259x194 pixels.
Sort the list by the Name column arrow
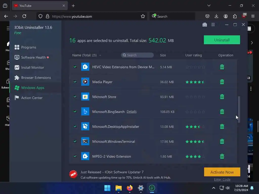click(x=100, y=55)
